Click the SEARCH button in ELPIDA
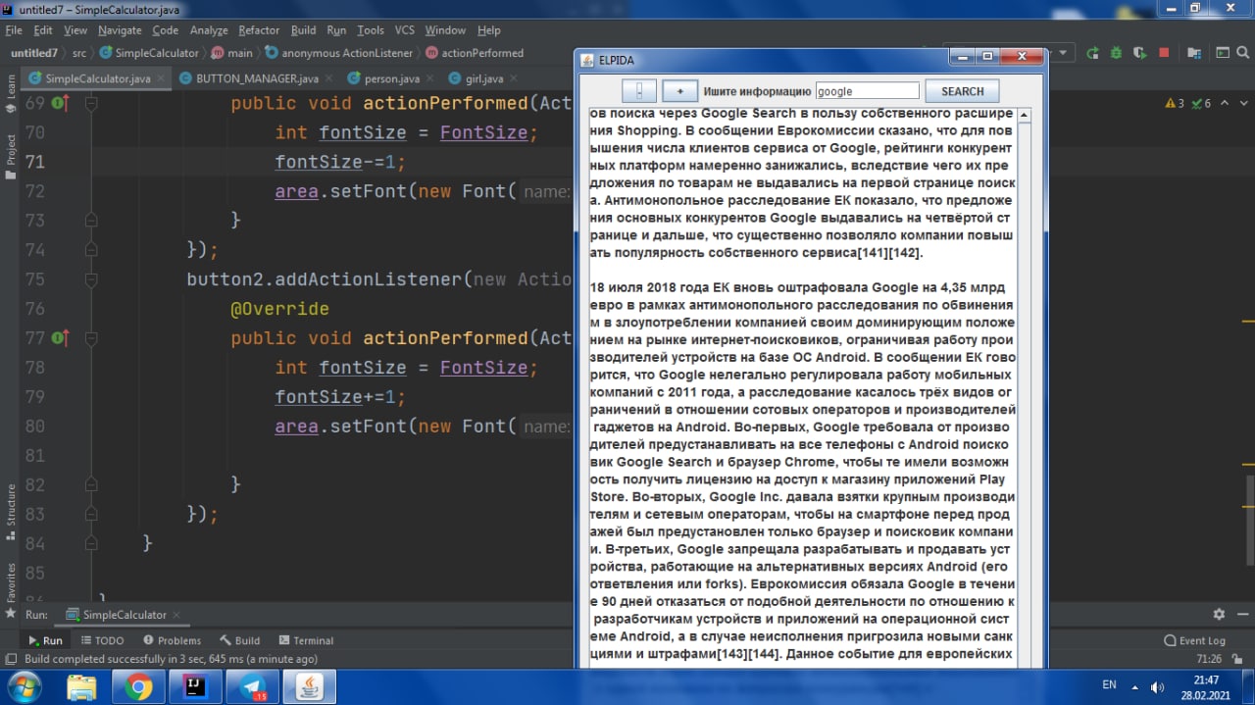The height and width of the screenshot is (705, 1255). pyautogui.click(x=963, y=91)
